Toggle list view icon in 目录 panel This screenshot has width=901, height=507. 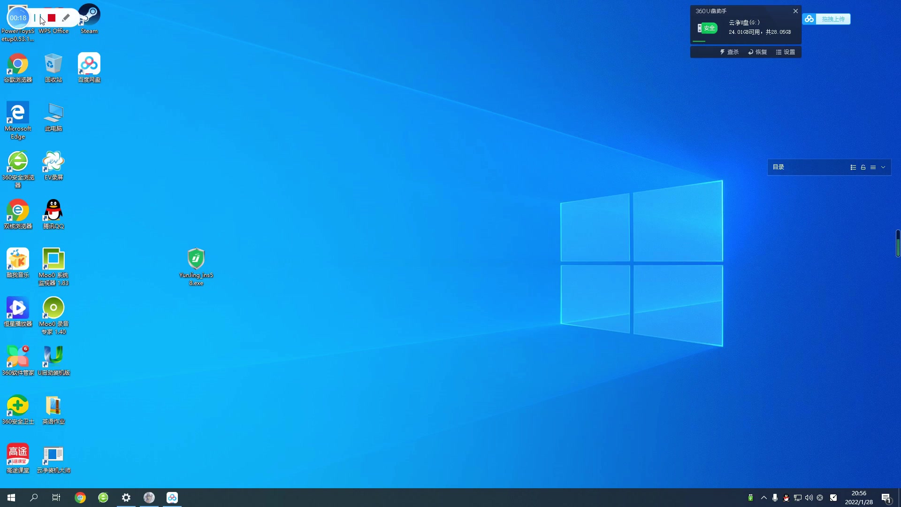pyautogui.click(x=853, y=167)
